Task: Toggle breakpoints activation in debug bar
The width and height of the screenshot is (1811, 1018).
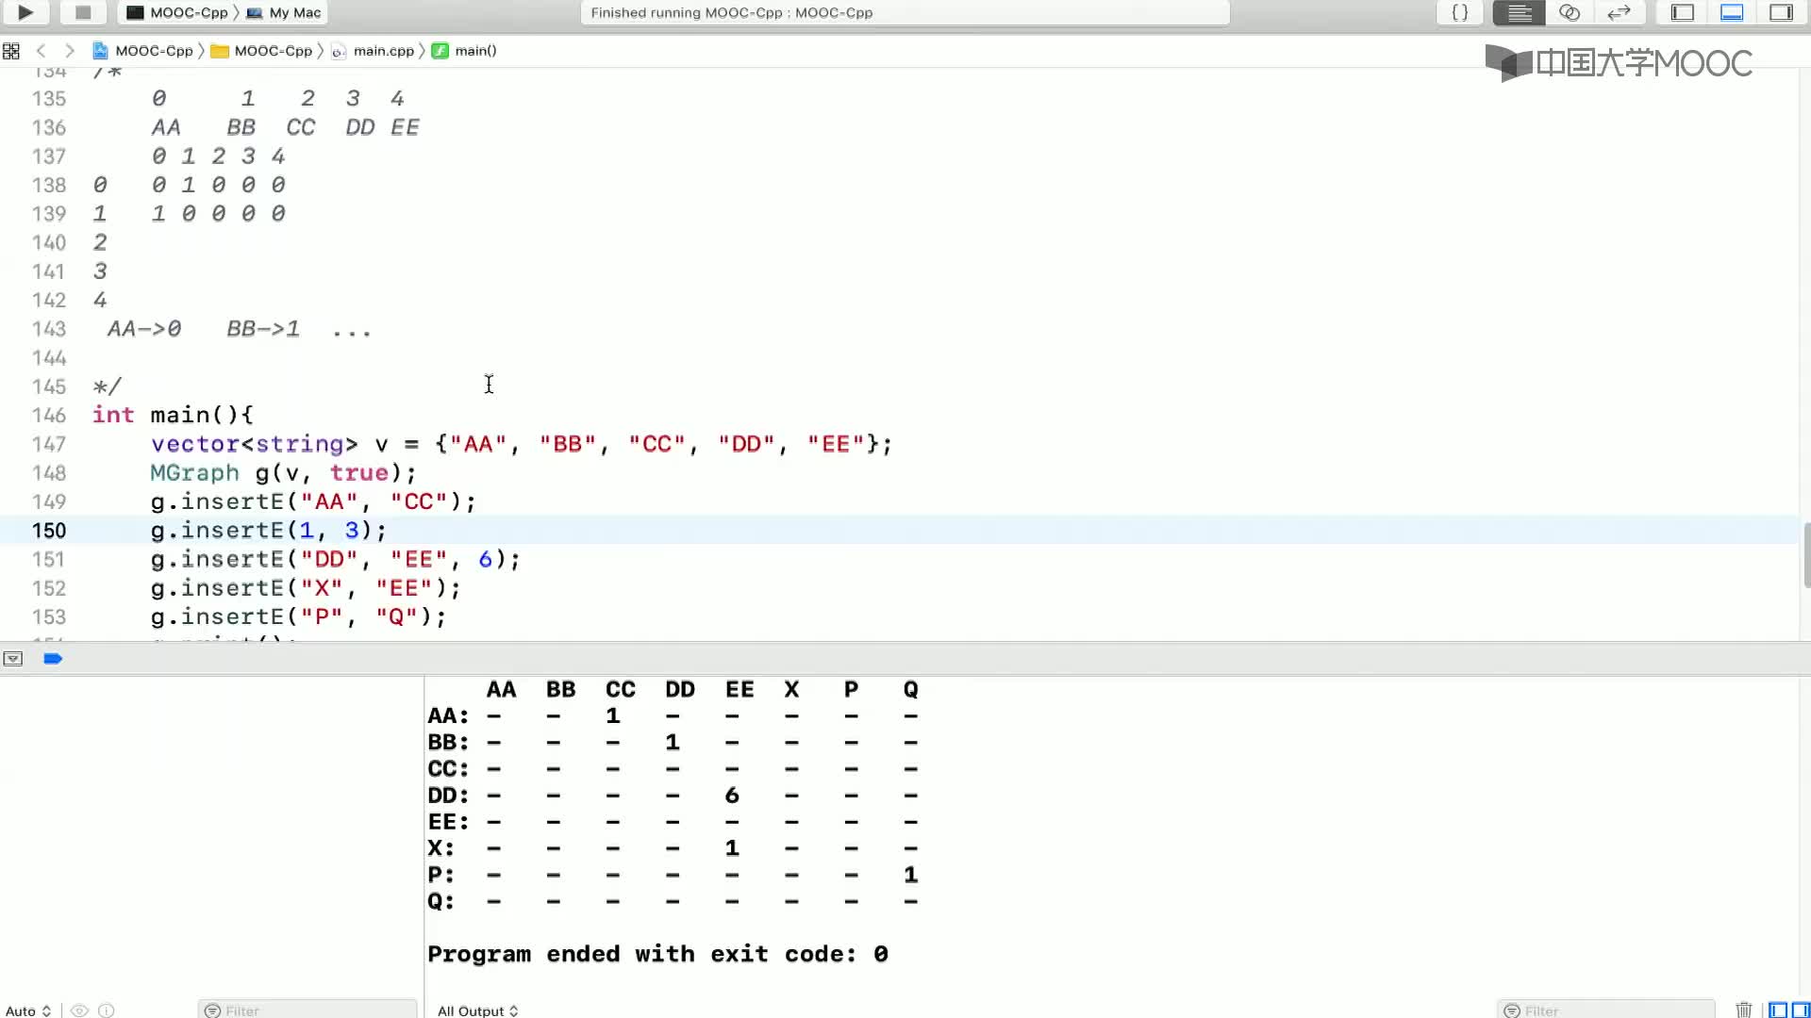Action: (x=53, y=659)
